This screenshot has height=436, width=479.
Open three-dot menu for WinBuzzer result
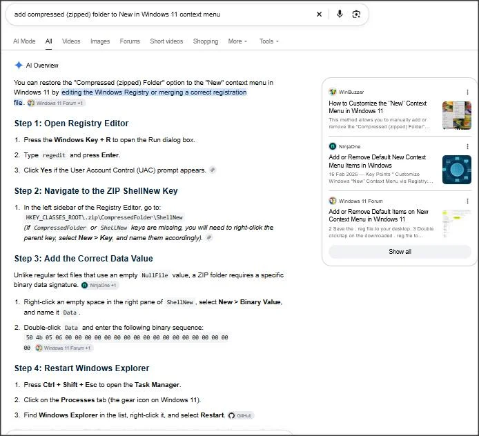coord(467,92)
